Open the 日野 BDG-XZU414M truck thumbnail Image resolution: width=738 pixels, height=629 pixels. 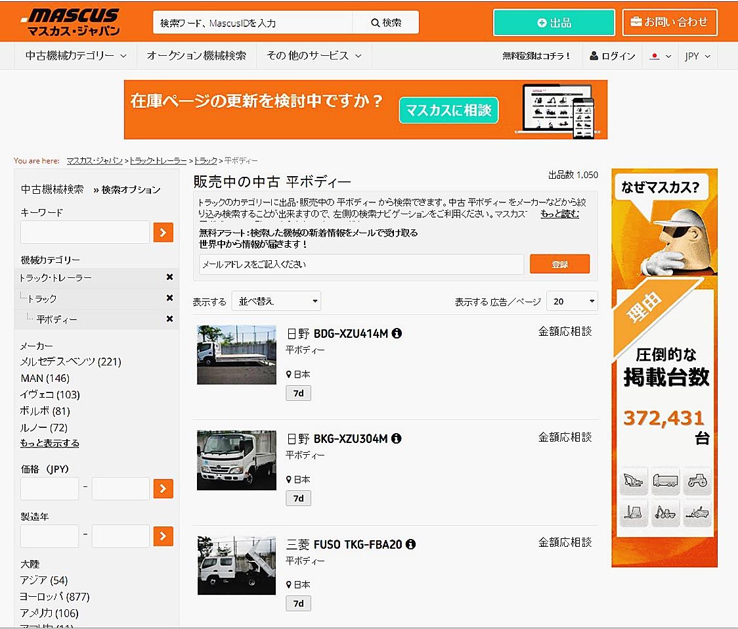[236, 354]
